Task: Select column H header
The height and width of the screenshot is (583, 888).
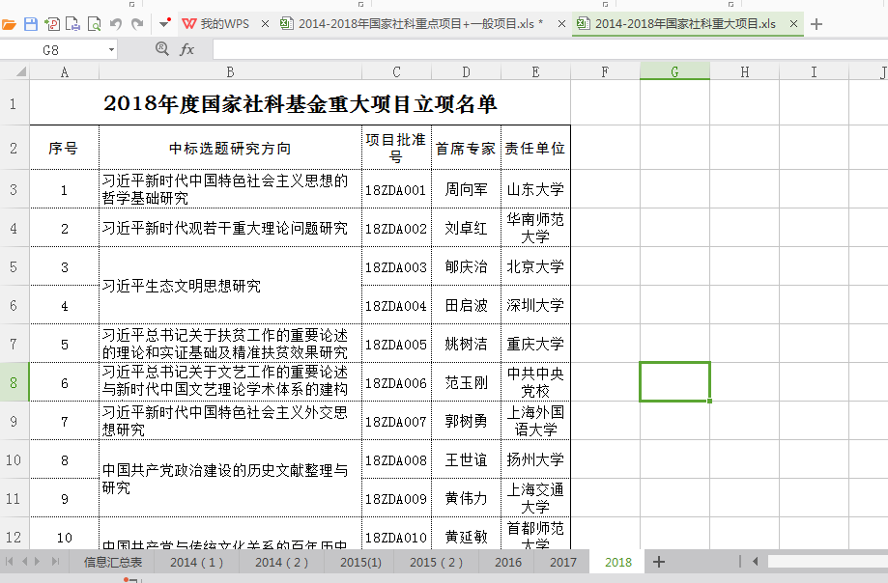Action: coord(745,71)
